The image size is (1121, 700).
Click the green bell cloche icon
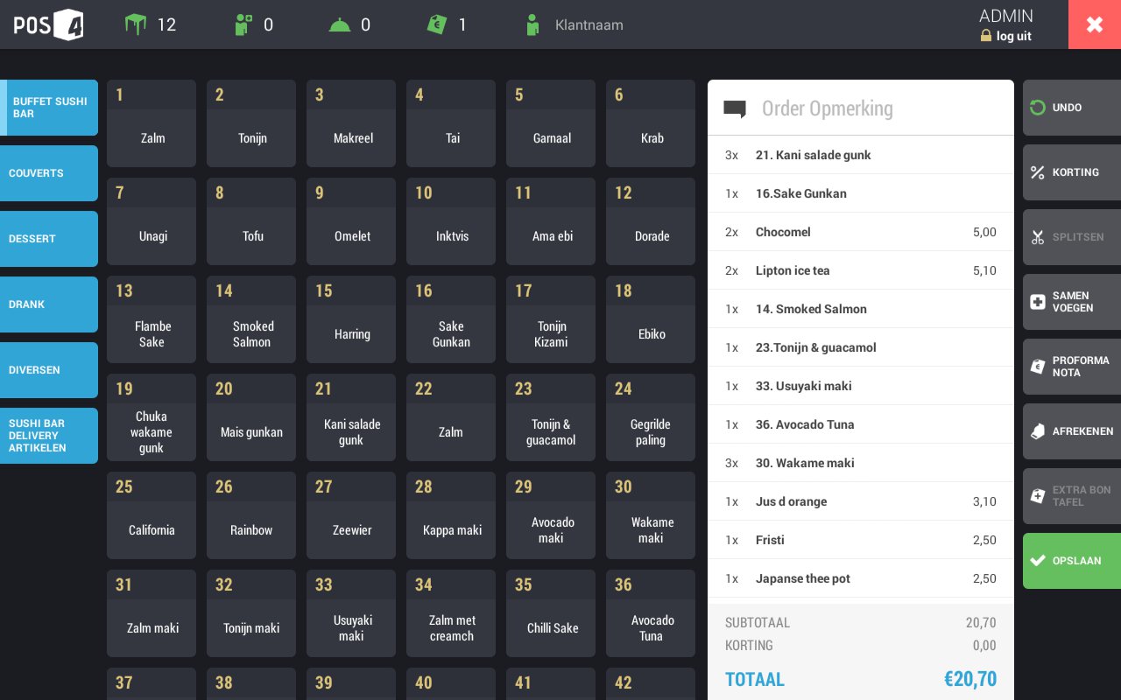pos(339,25)
